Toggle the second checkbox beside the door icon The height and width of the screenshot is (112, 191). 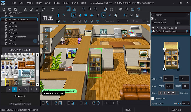pos(56,103)
